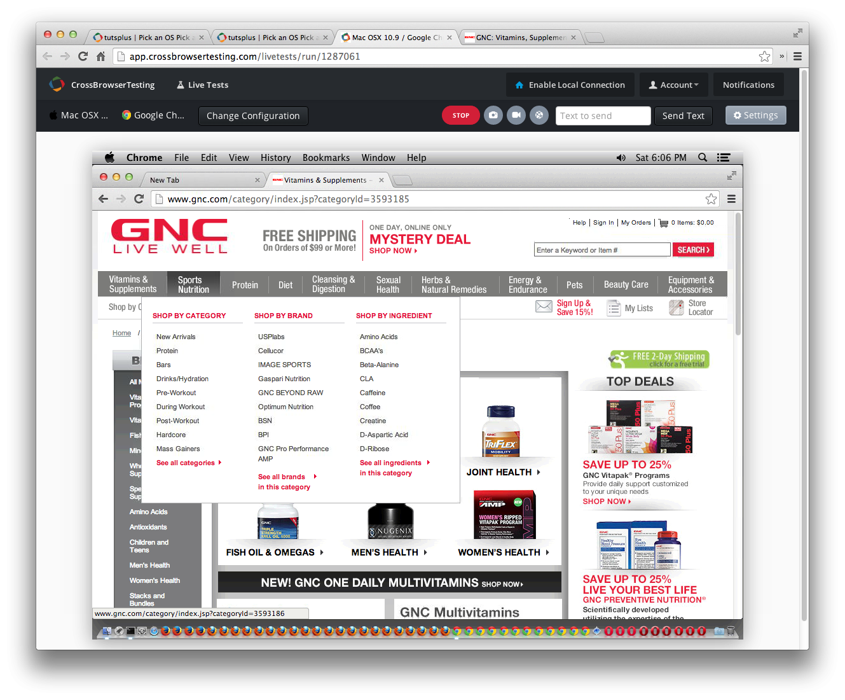The image size is (845, 700).
Task: Open Spotlight search magnifier icon
Action: tap(703, 157)
